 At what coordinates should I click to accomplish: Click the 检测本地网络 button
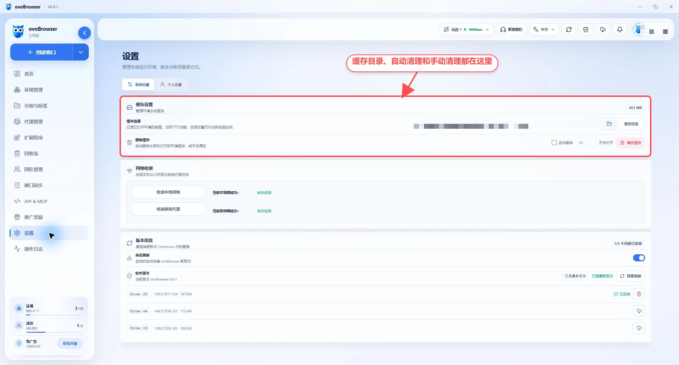pos(168,192)
